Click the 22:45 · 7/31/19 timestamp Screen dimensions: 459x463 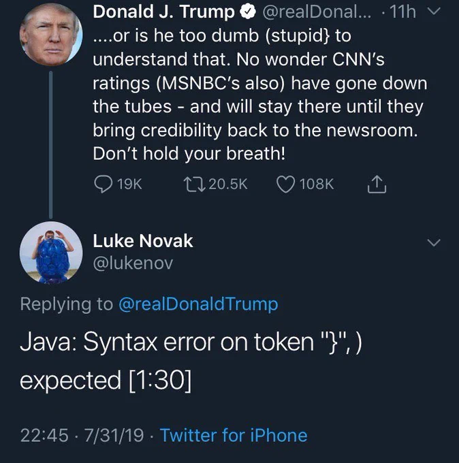[x=82, y=435]
